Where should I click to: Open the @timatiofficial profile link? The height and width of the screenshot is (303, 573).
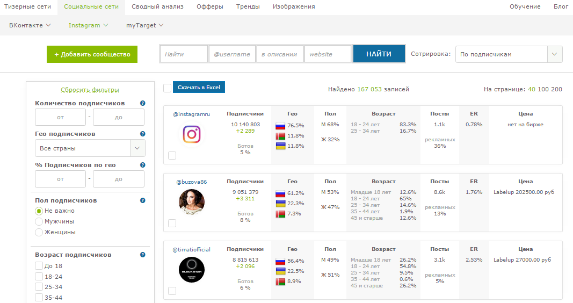[x=192, y=249]
